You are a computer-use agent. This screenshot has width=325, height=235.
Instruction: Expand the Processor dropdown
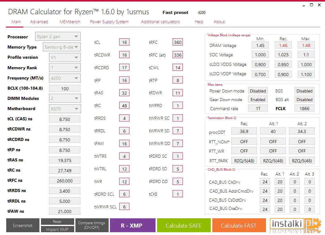(x=58, y=36)
